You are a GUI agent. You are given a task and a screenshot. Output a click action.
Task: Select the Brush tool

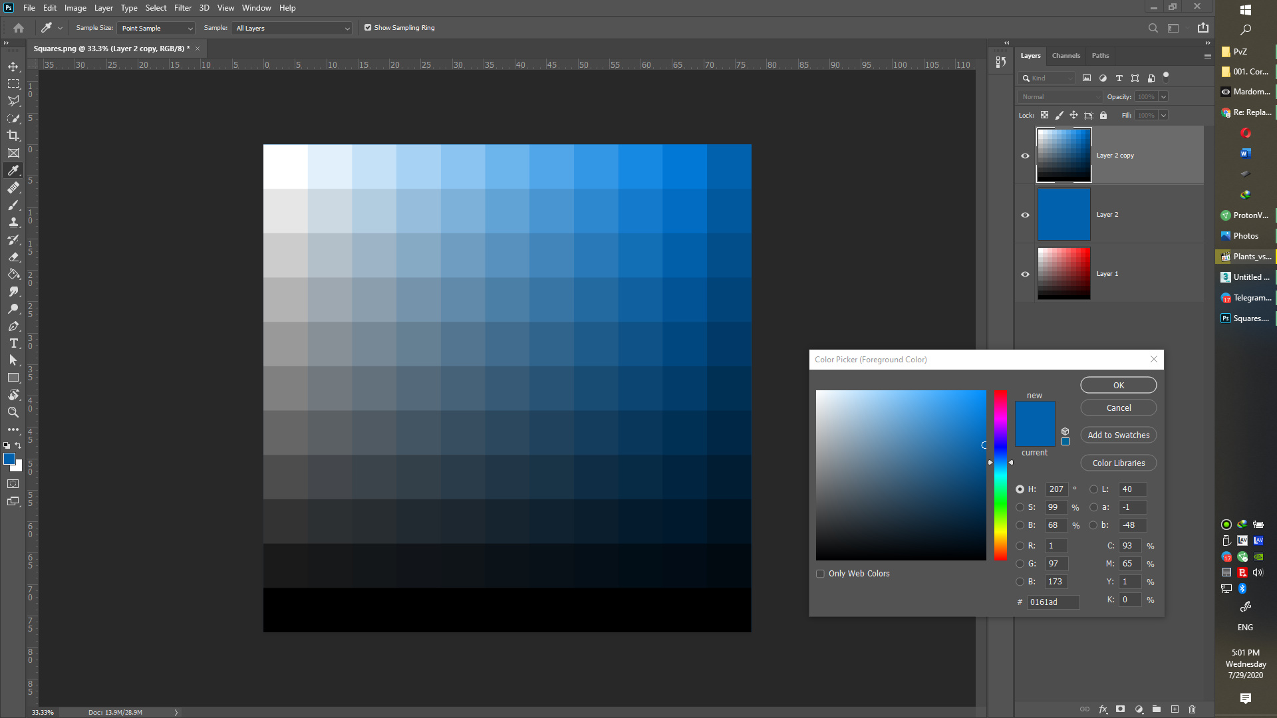click(13, 204)
